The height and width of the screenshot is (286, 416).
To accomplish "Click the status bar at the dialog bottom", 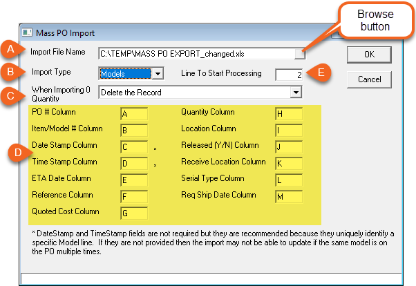I will (x=211, y=279).
